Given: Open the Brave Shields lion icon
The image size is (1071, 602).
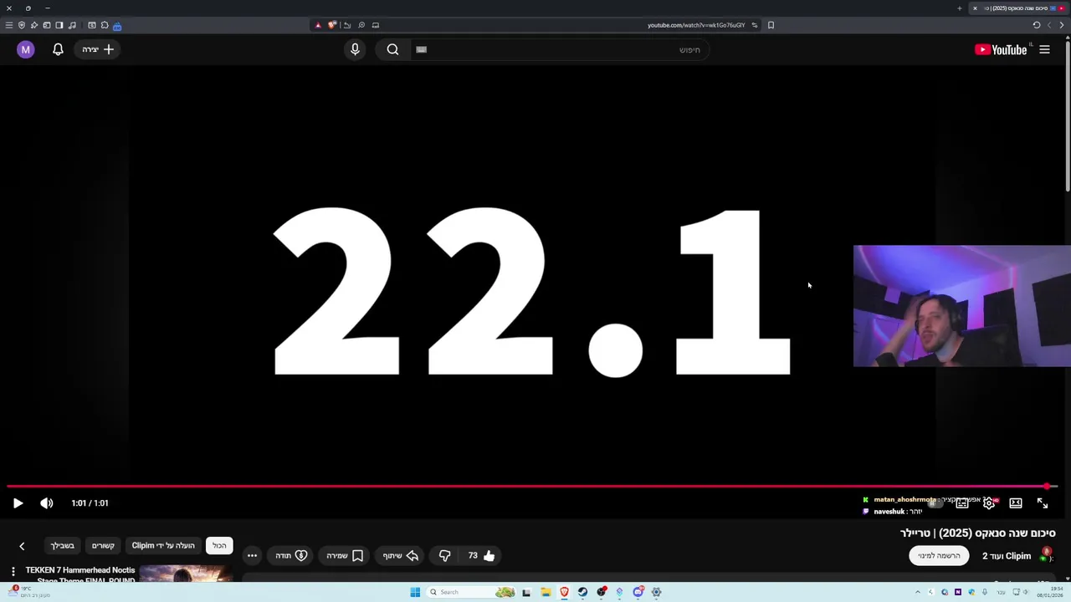Looking at the screenshot, I should [331, 25].
